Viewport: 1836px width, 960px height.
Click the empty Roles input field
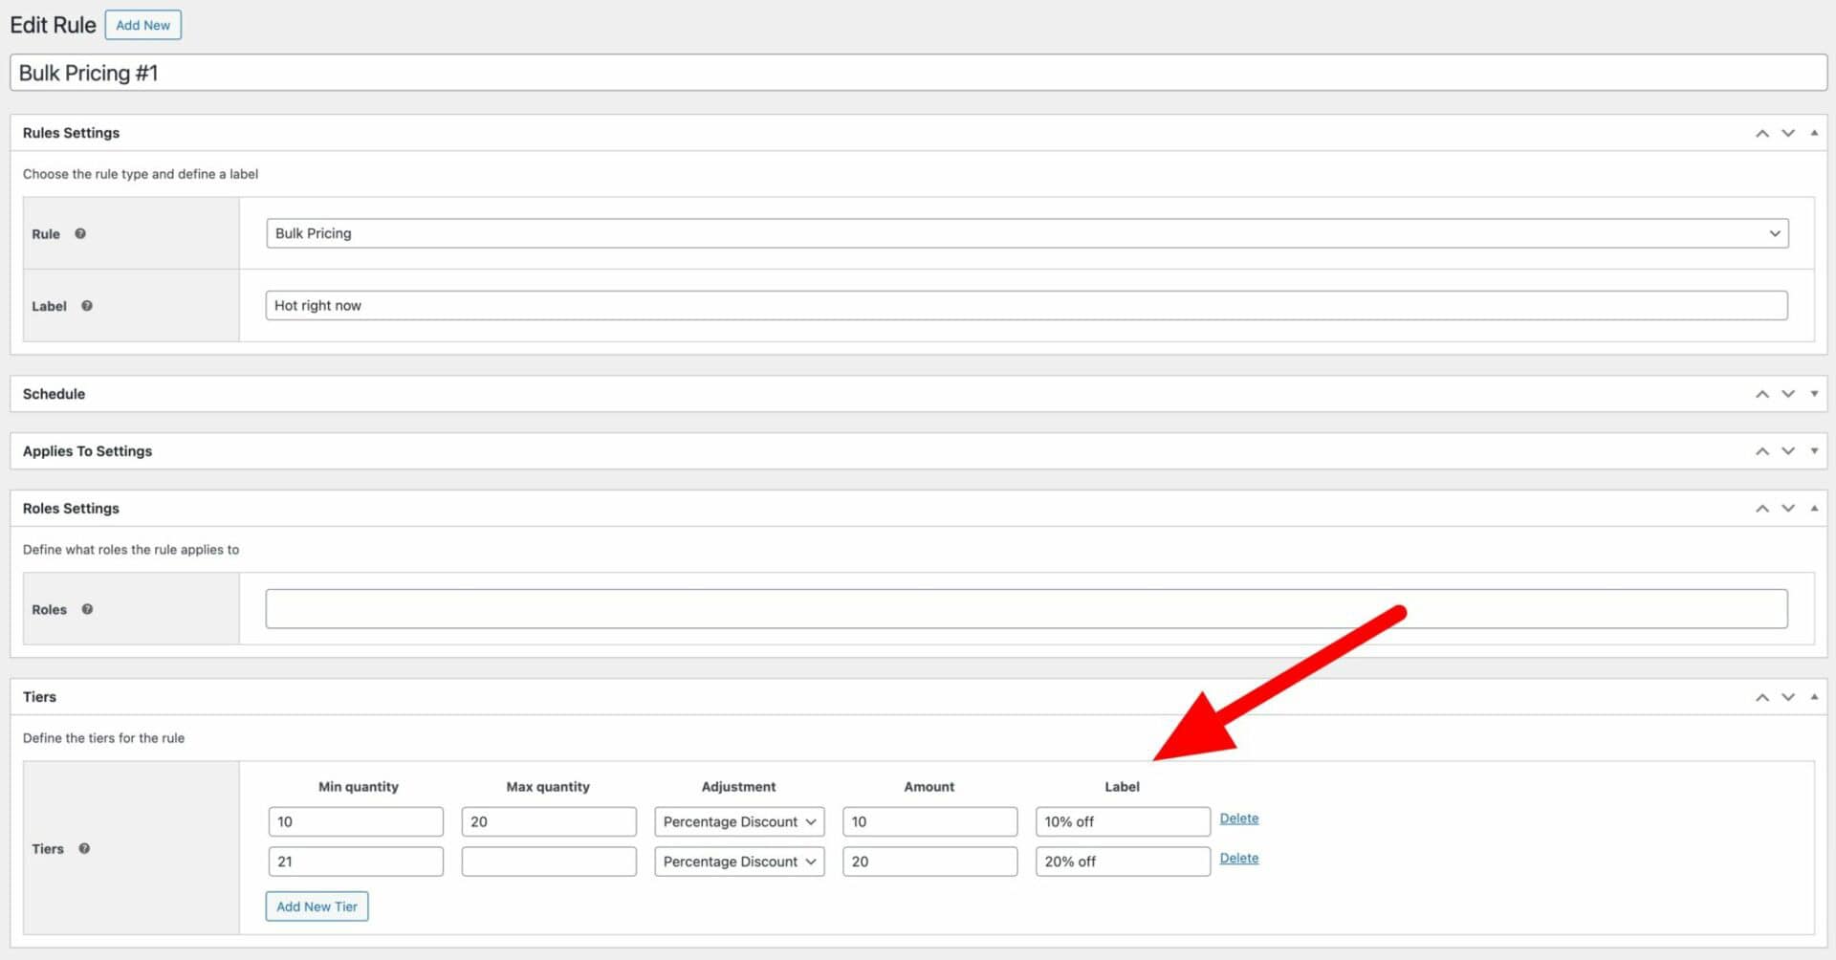(1026, 609)
